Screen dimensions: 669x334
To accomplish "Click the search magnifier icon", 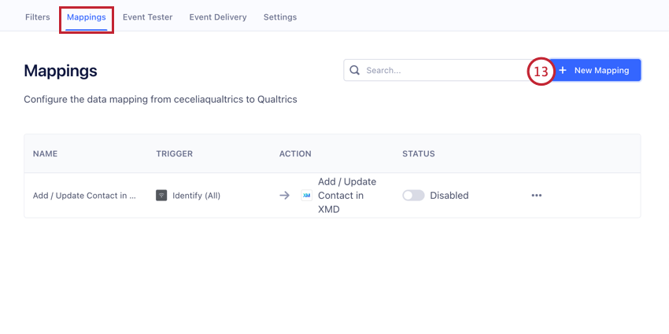I will [355, 70].
